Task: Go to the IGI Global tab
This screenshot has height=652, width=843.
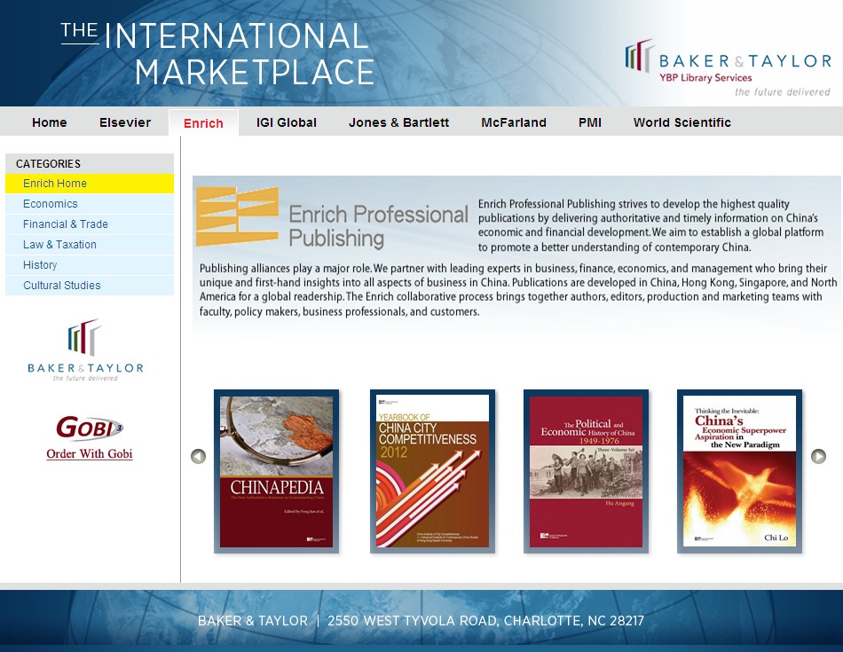Action: click(287, 122)
